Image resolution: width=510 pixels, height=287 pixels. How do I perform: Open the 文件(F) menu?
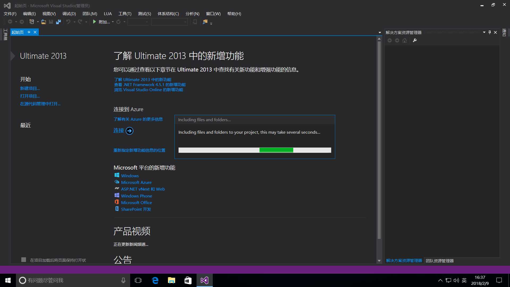10,14
